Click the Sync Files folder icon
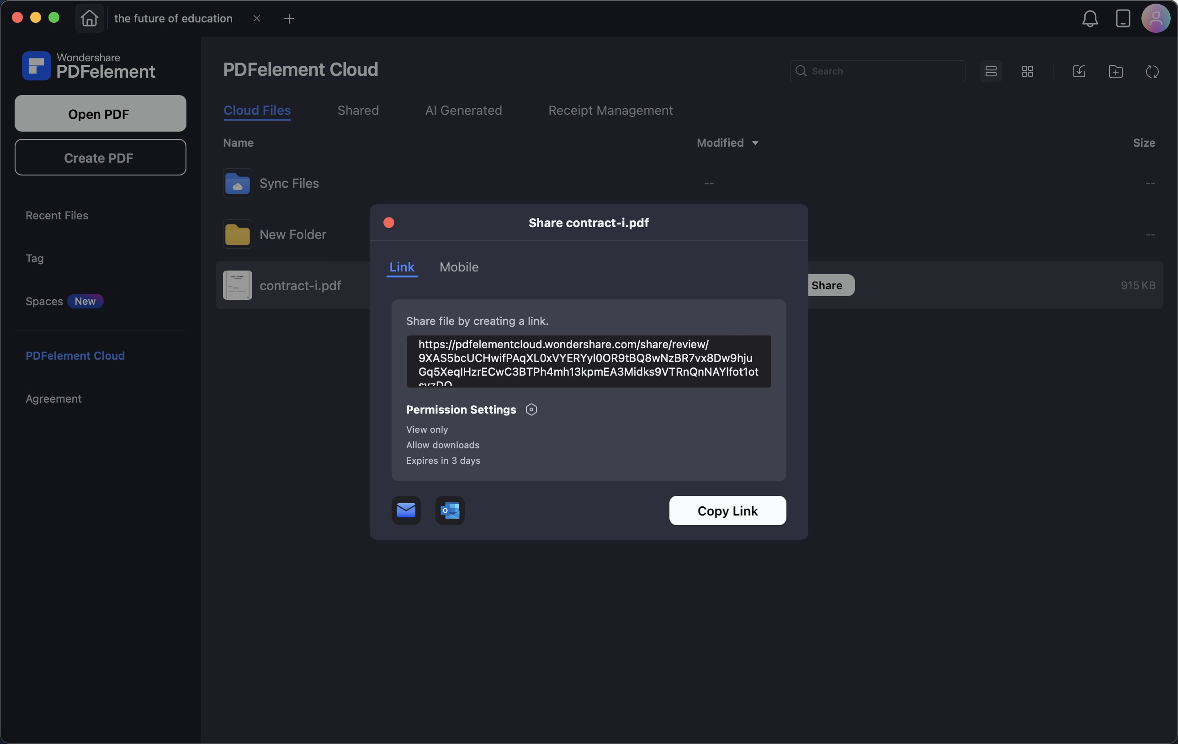The width and height of the screenshot is (1178, 744). point(237,183)
